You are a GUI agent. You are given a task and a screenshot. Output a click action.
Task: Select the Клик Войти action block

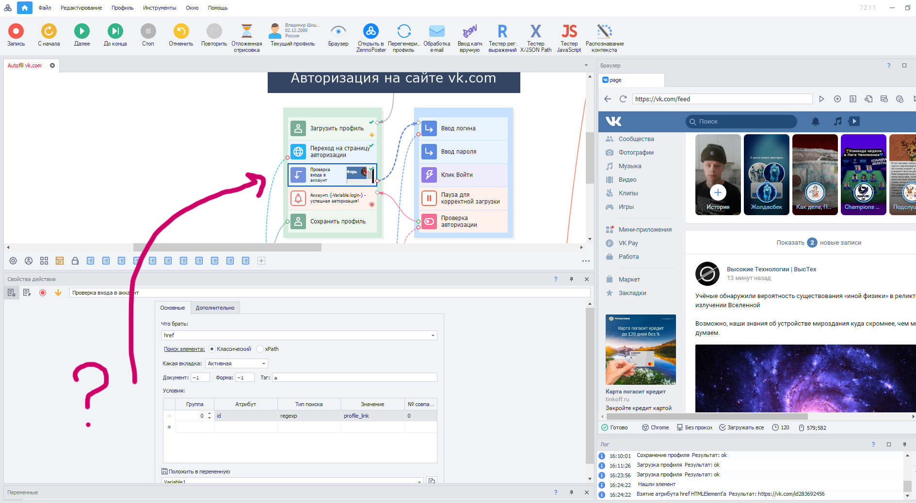(x=464, y=175)
